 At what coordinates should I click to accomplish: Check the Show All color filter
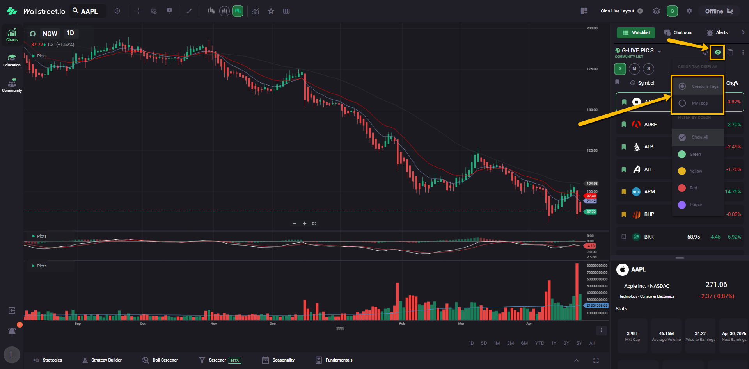coord(682,137)
